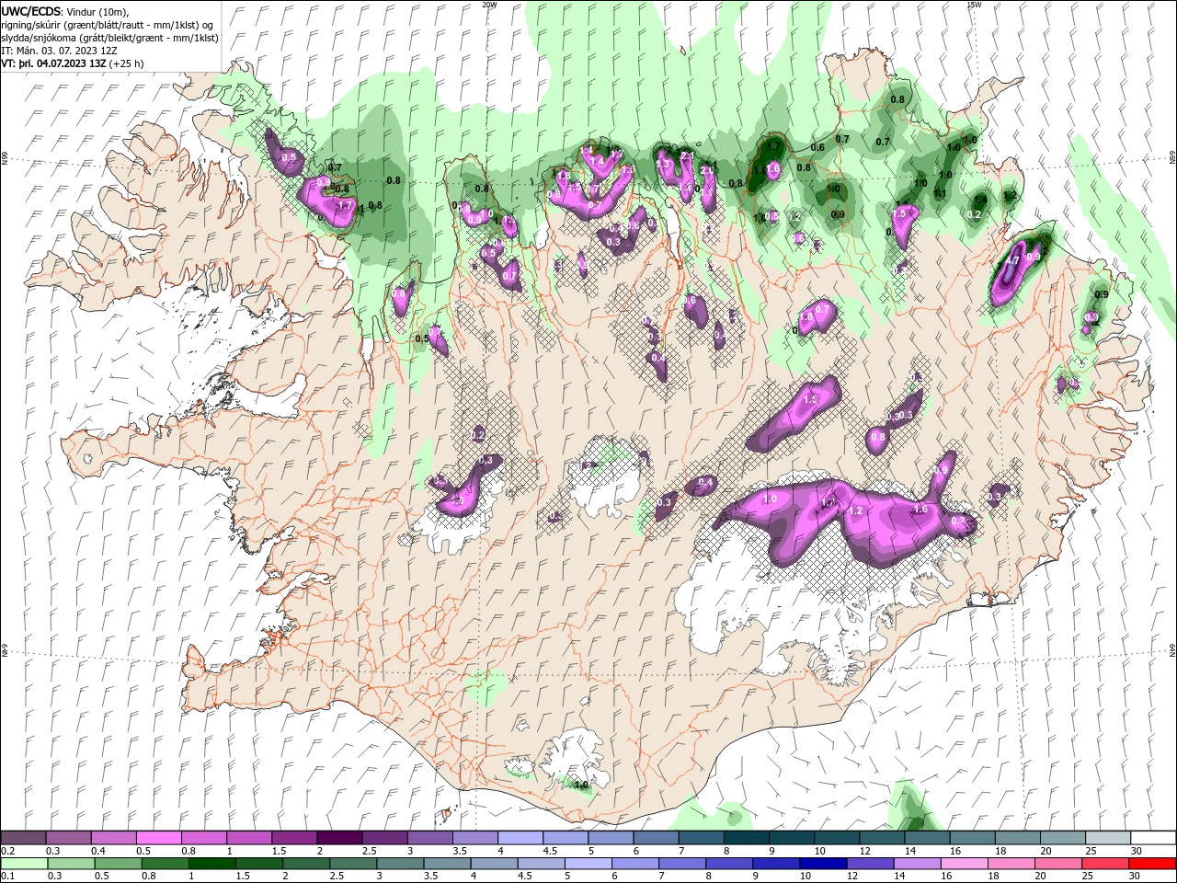Click the 'IT: Mán. 03. 07. 2023 12Z' line
The image size is (1177, 883).
pyautogui.click(x=59, y=51)
